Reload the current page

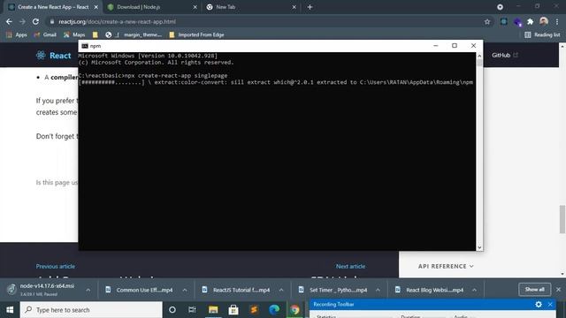35,21
